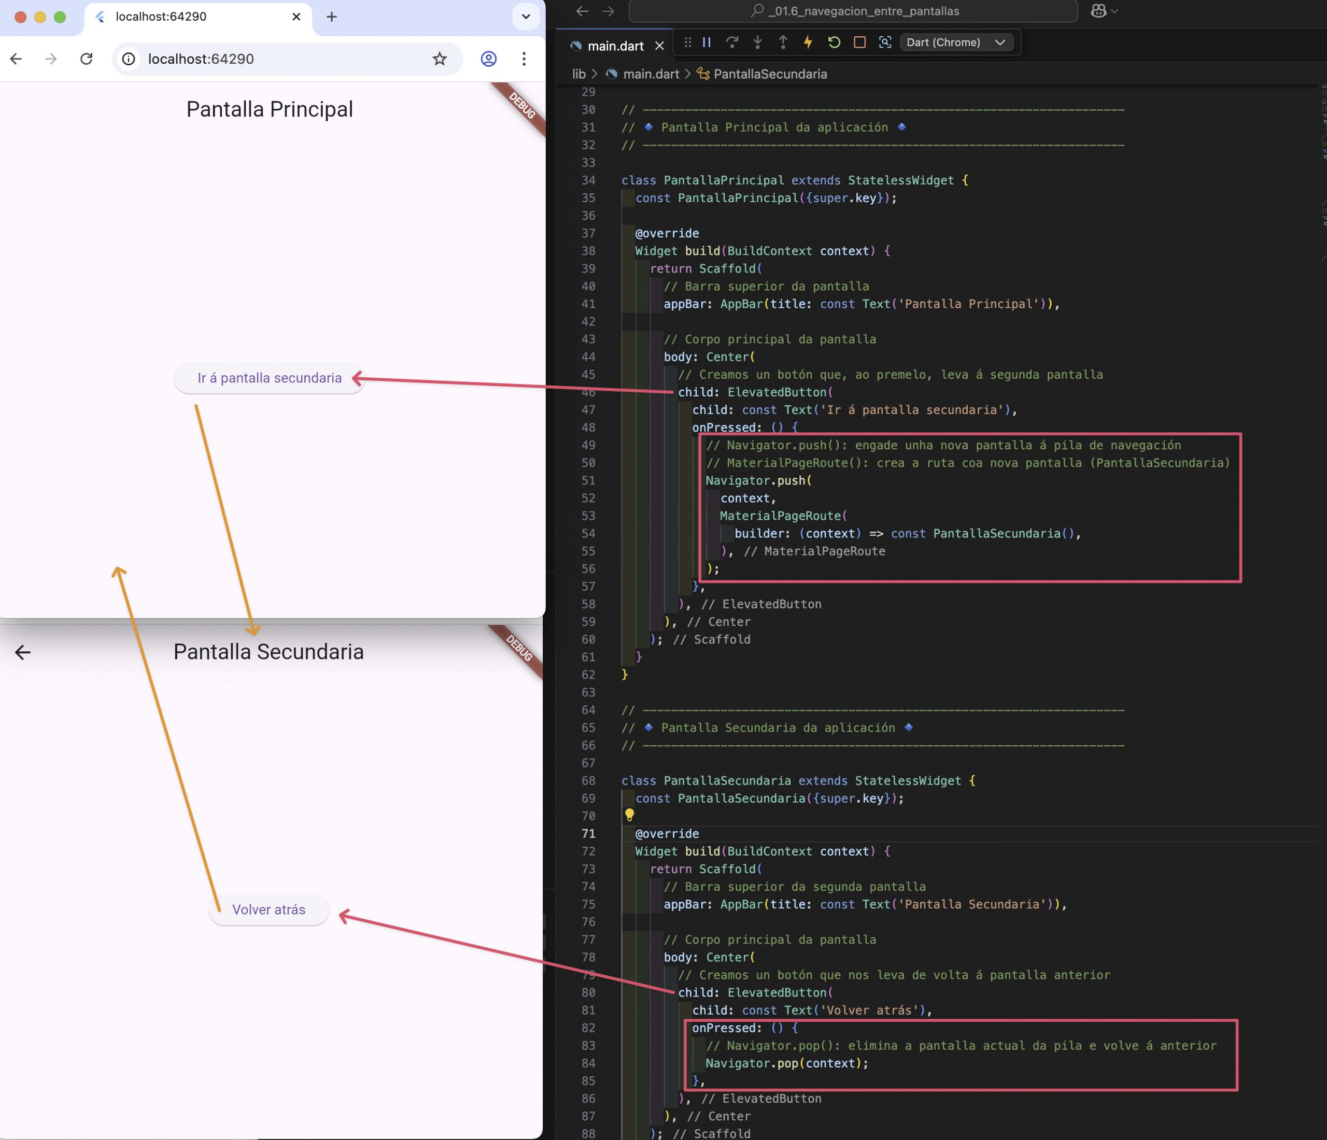
Task: Select the main.dart editor tab
Action: (x=615, y=46)
